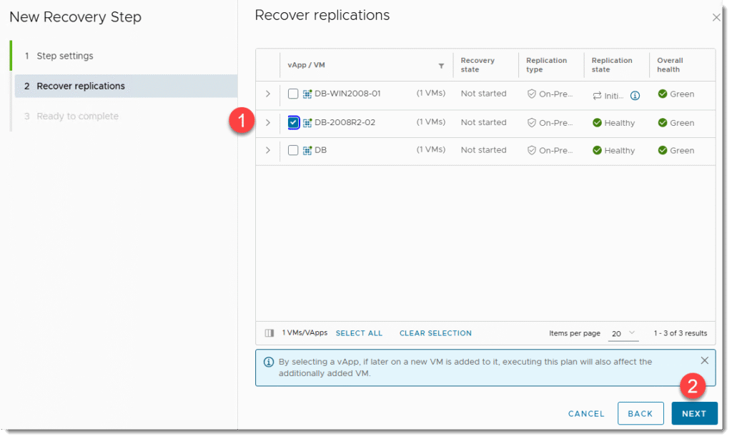Click the SELECT ALL link
Screen dimensions: 732x439
click(x=359, y=333)
